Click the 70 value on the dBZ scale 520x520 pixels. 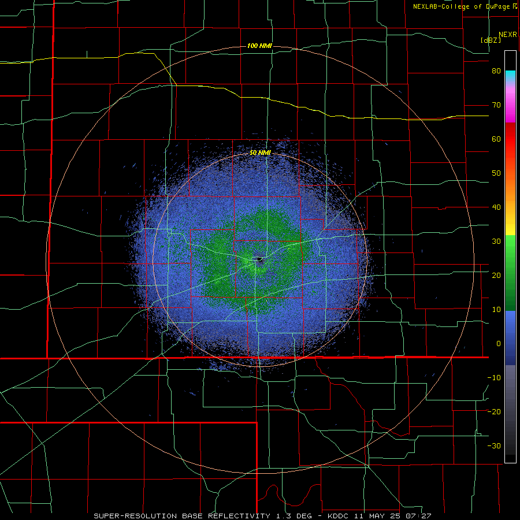(496, 105)
